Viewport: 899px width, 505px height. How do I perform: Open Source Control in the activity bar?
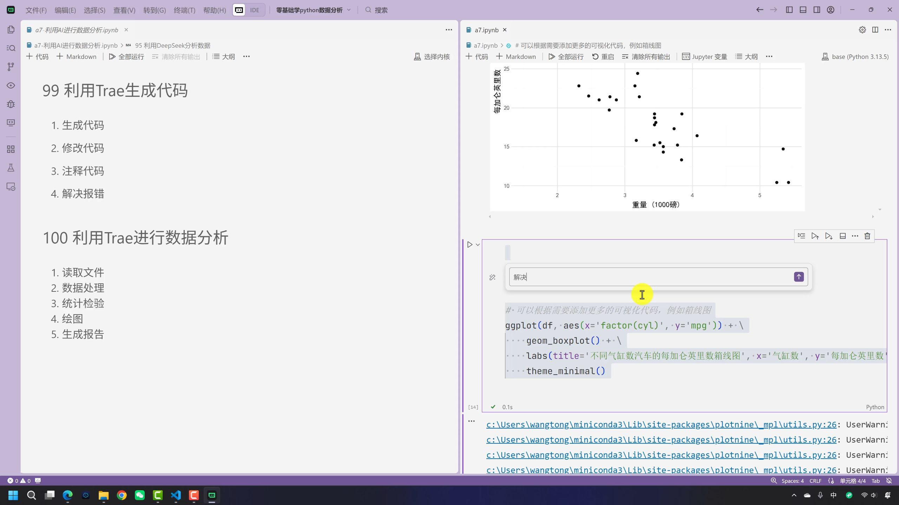click(x=11, y=67)
